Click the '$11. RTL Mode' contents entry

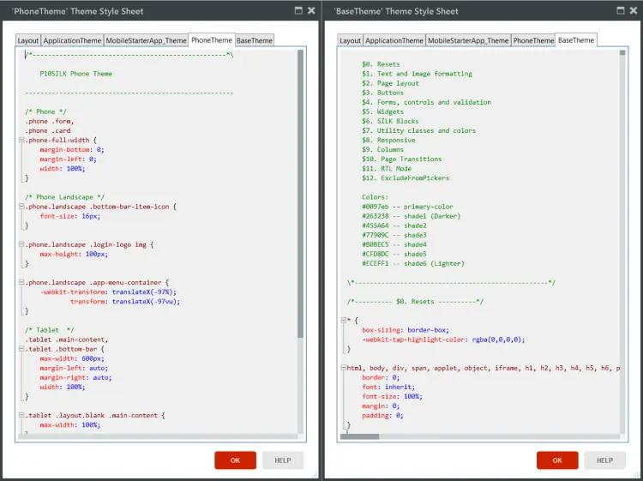pos(387,169)
